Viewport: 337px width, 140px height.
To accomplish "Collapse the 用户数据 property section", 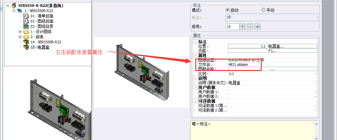I will (196, 87).
